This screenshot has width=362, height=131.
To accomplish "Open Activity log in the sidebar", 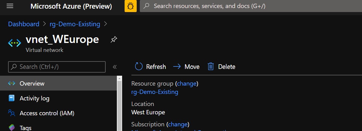I will [x=58, y=98].
